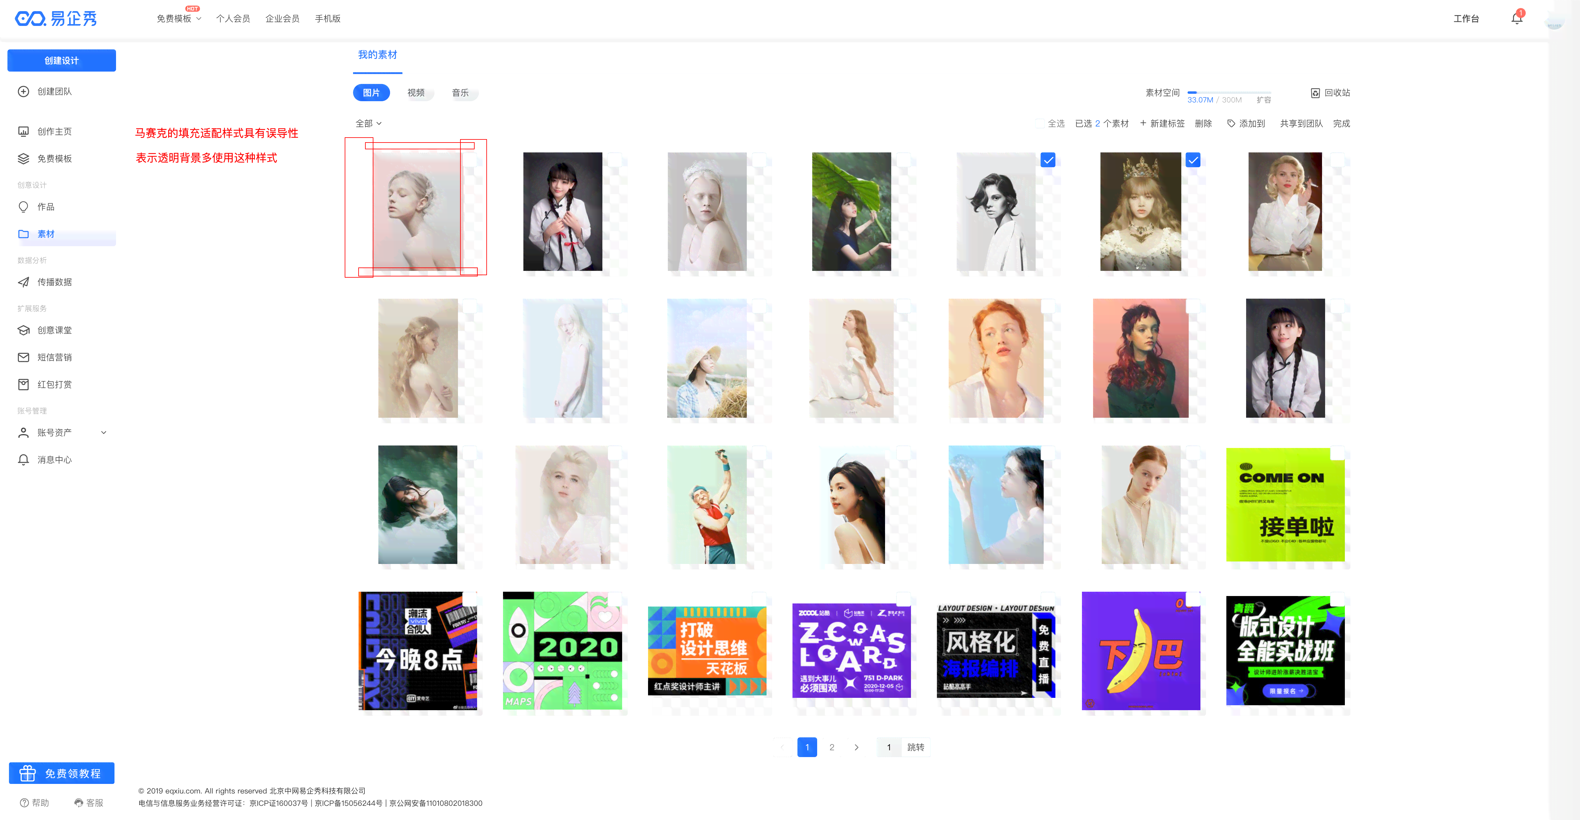The width and height of the screenshot is (1580, 820).
Task: Switch to the 音乐 tab
Action: [x=460, y=93]
